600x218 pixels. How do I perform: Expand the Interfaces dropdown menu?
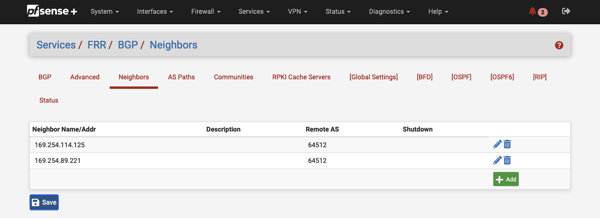coord(155,11)
